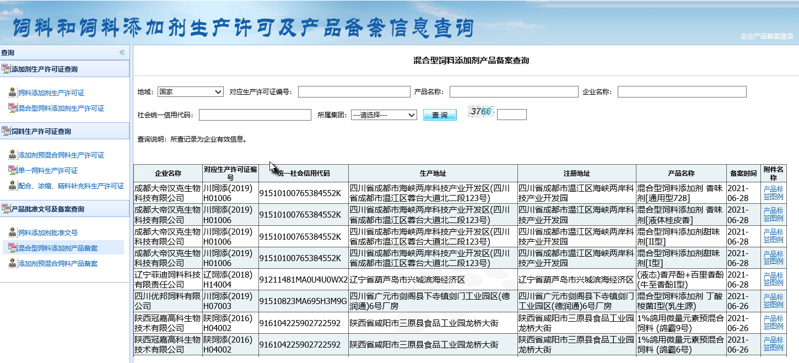The height and width of the screenshot is (363, 799).
Task: Click the 统一社会信用代码 column header
Action: point(304,173)
